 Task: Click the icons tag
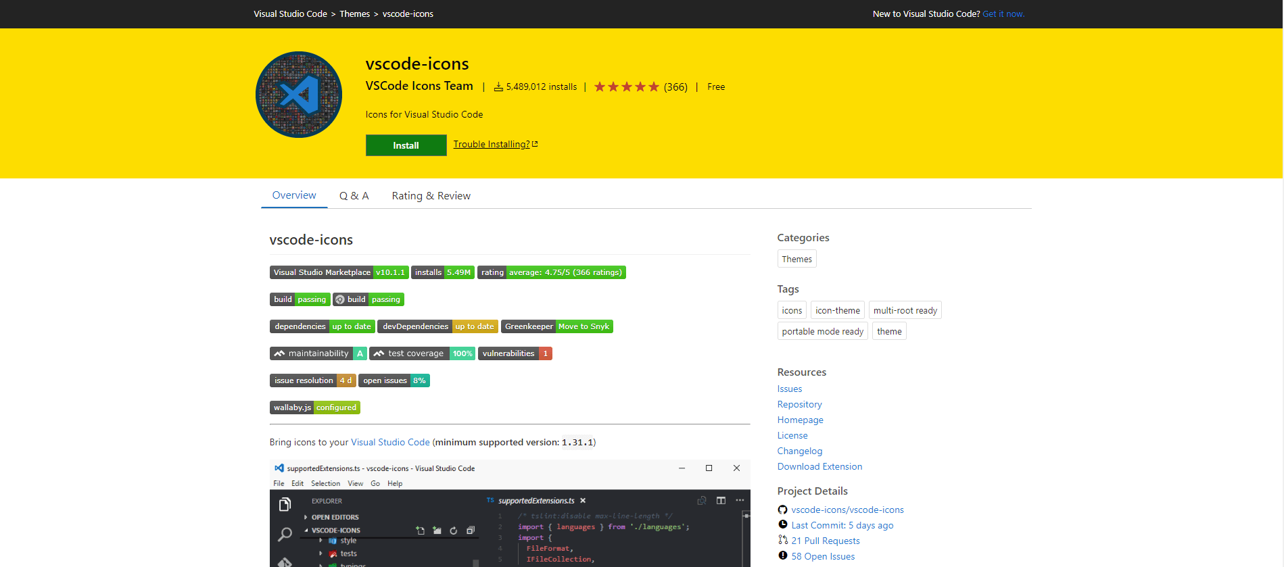792,310
